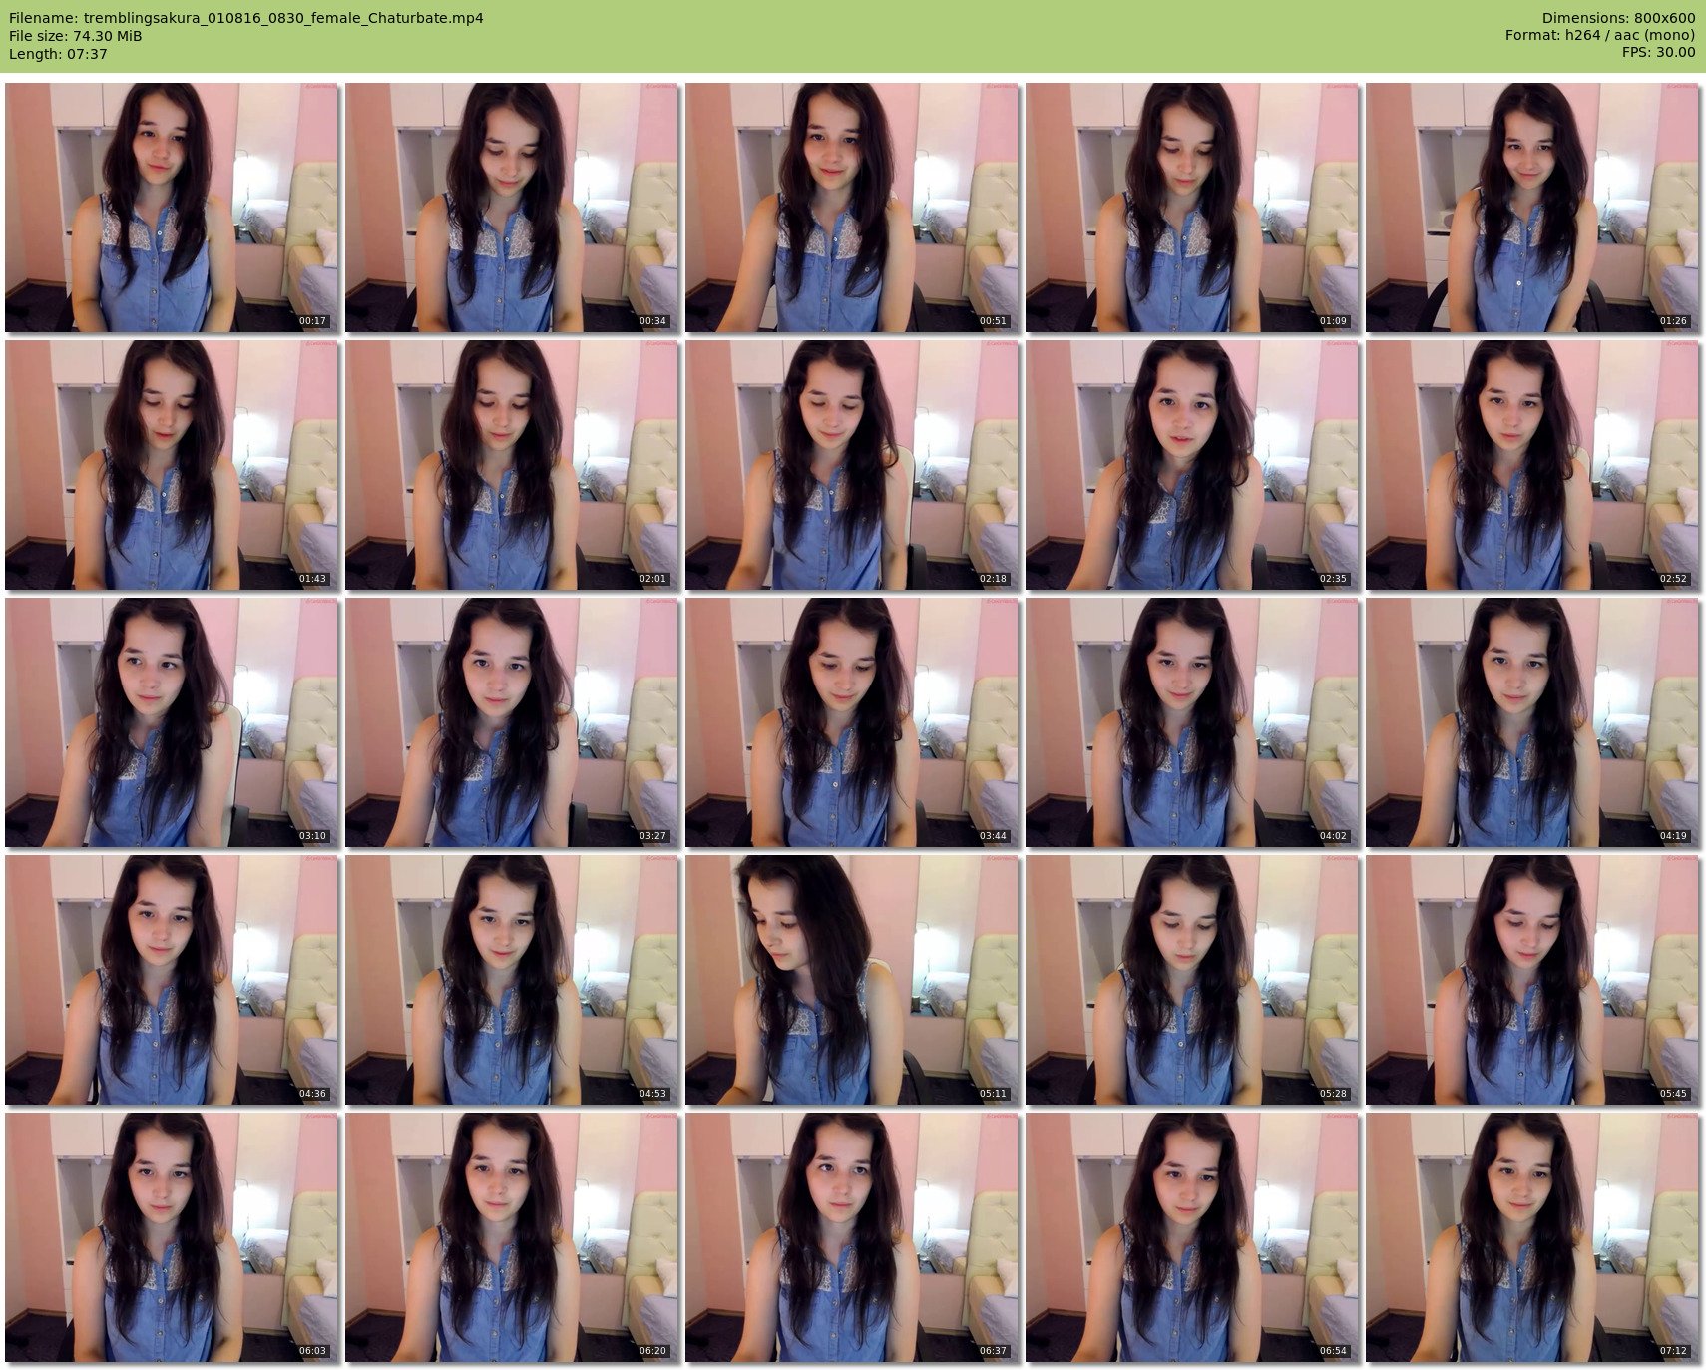Open the frame with timestamp 01:43

point(172,465)
